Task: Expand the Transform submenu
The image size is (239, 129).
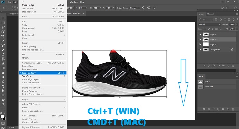Action: [43, 76]
